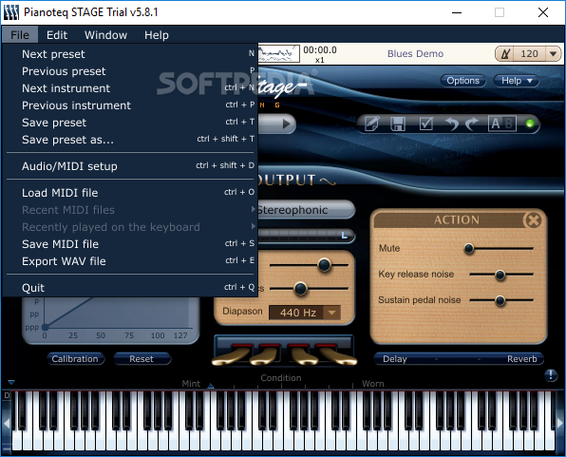
Task: Click the checkmark freeze parameters icon
Action: click(x=426, y=124)
